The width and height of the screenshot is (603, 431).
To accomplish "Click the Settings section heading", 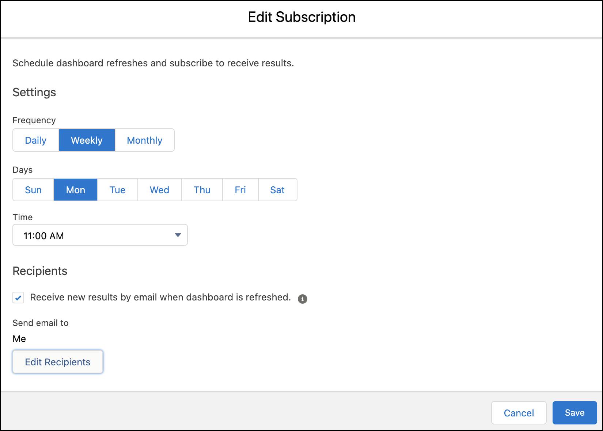I will click(x=34, y=92).
